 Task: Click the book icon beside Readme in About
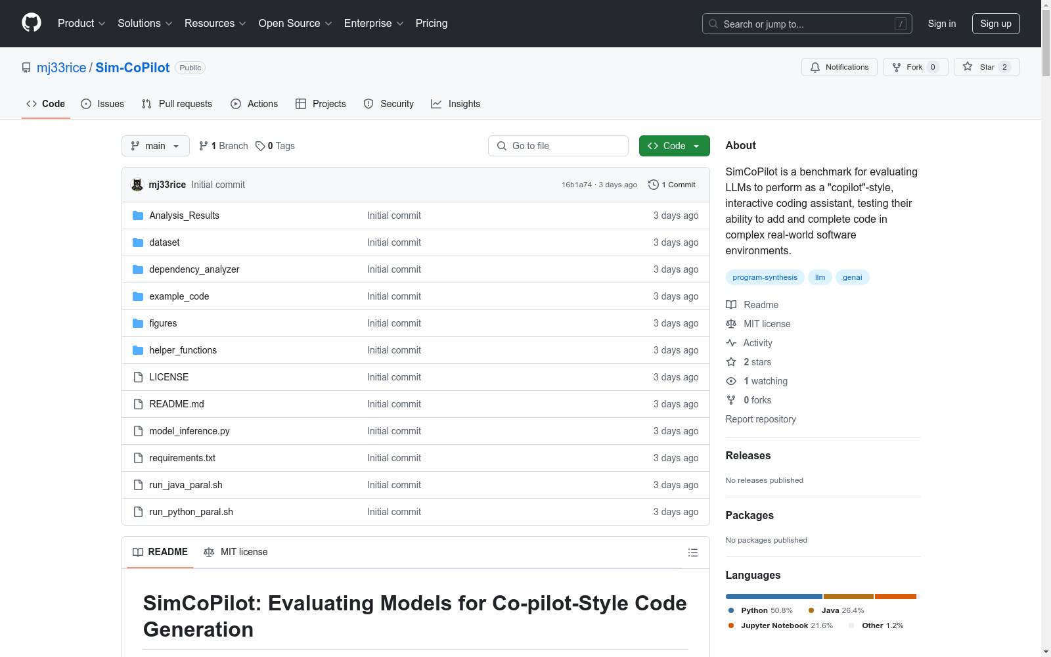coord(731,305)
